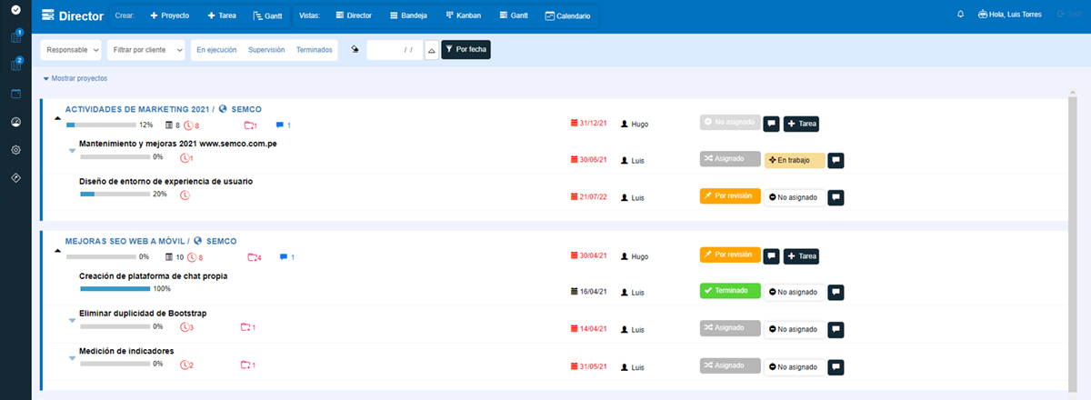
Task: Click En trabajo status on Mantenimiento row
Action: (795, 160)
